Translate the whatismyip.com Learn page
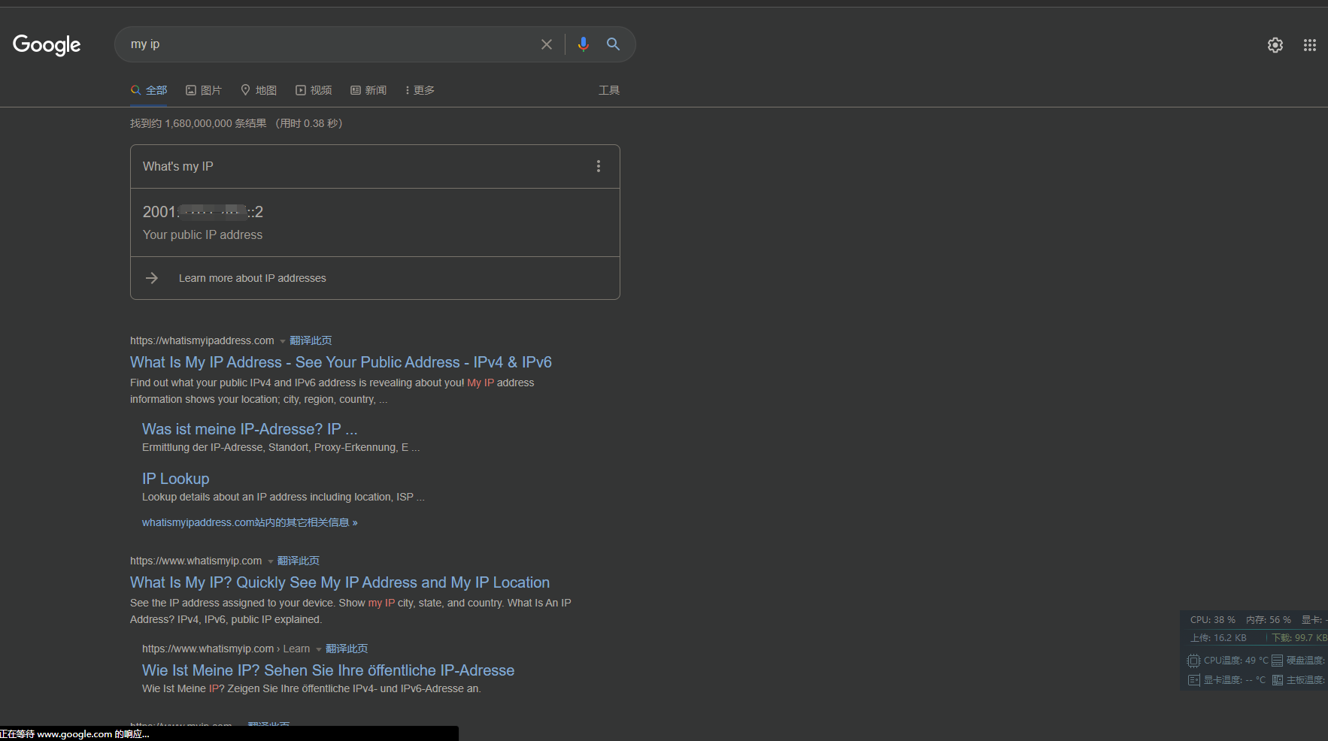 pyautogui.click(x=347, y=649)
